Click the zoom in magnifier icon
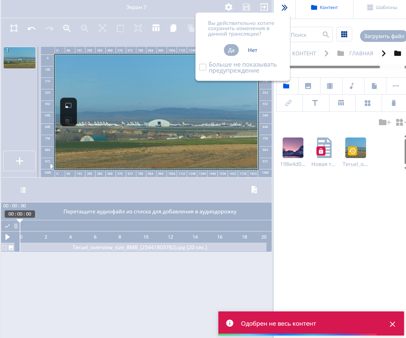This screenshot has height=338, width=406. point(67,28)
